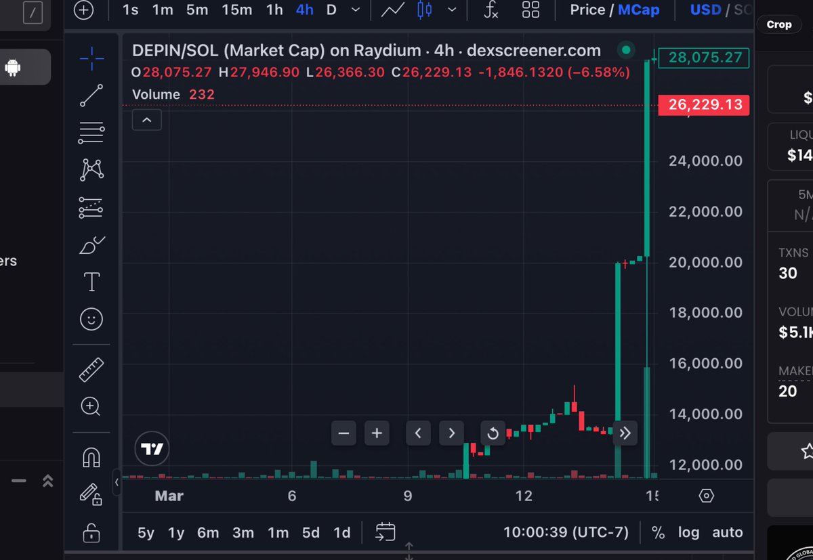
Task: Reset chart view button
Action: point(493,433)
